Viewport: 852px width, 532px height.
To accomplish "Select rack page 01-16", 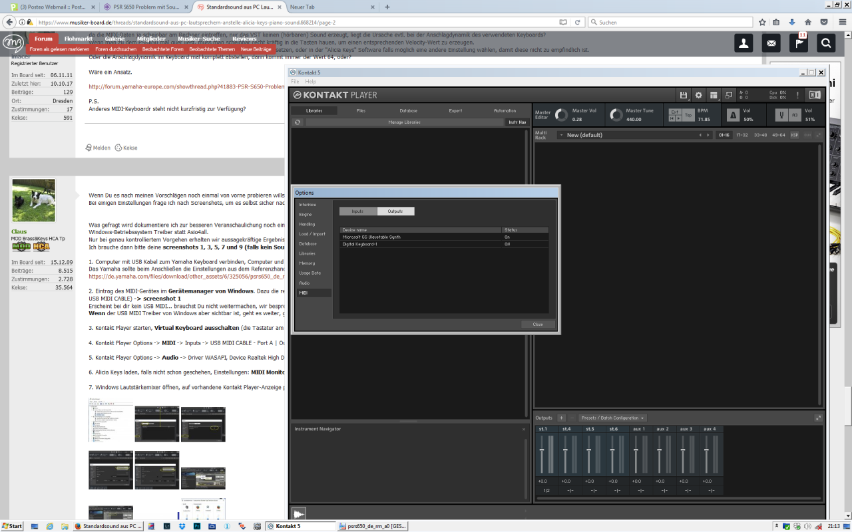I will pos(724,135).
